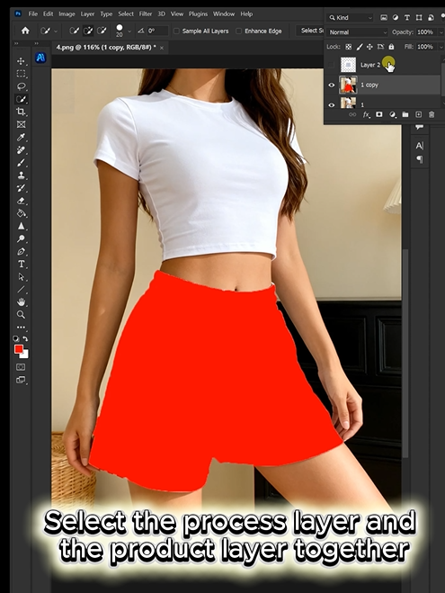Viewport: 445px width, 593px height.
Task: Open the Edit Toolbar three-dots menu
Action: click(x=21, y=328)
